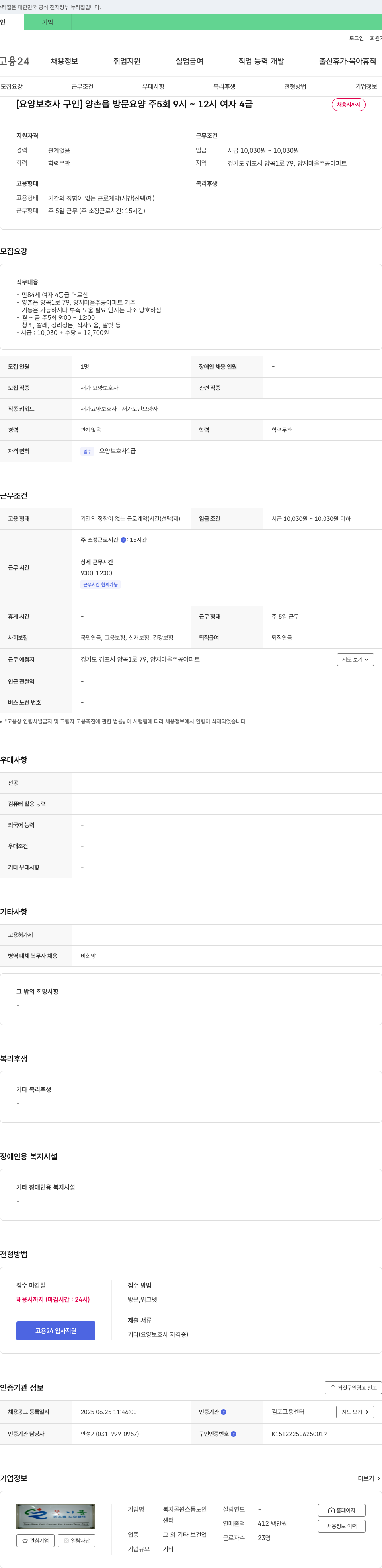The width and height of the screenshot is (382, 1568).
Task: Expand 기업정보 with 더보기 arrow
Action: (x=369, y=1478)
